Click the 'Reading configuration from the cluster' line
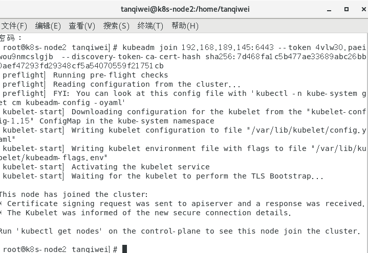The image size is (368, 253). point(147,84)
